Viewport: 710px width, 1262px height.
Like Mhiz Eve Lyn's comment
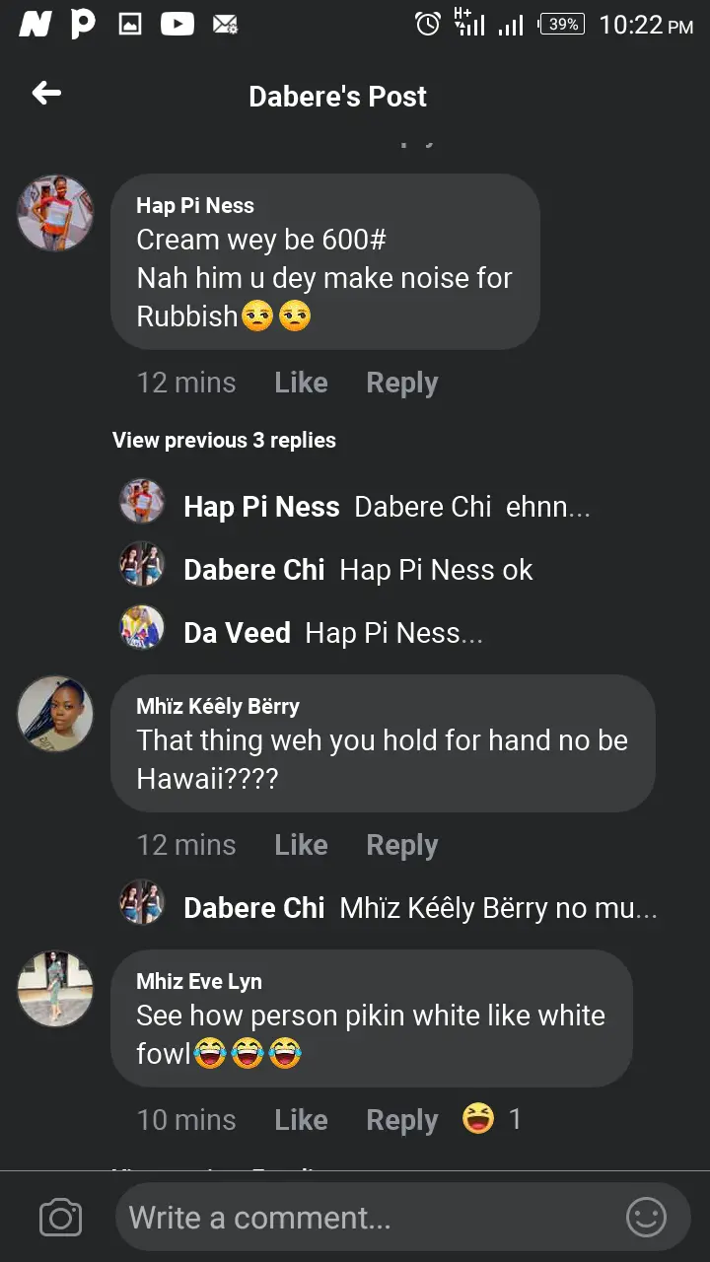point(301,1120)
